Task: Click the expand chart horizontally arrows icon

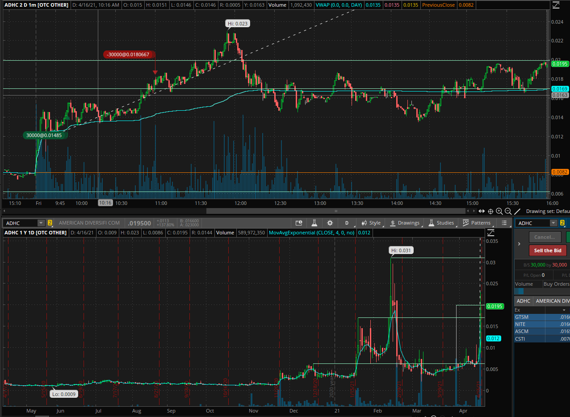Action: coord(482,211)
